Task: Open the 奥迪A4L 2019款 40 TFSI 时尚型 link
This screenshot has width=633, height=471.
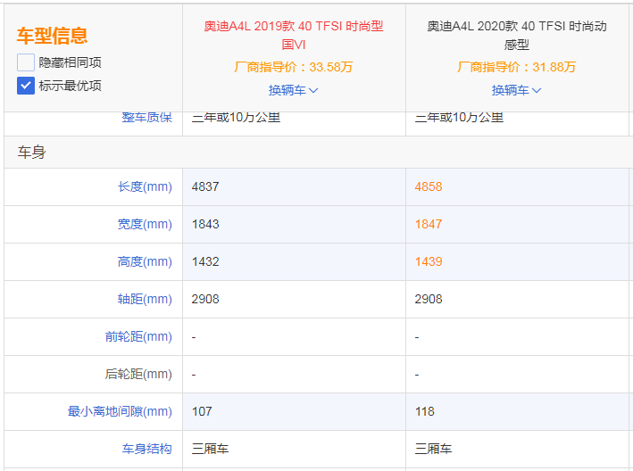Action: coord(294,35)
